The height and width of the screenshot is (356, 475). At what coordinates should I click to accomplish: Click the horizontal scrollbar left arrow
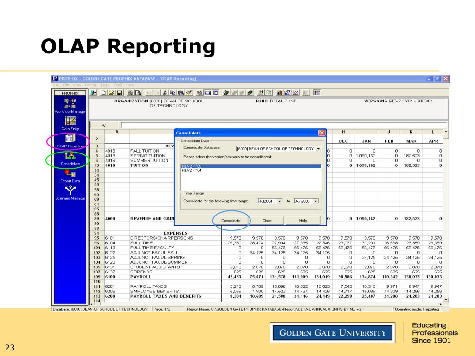point(92,304)
